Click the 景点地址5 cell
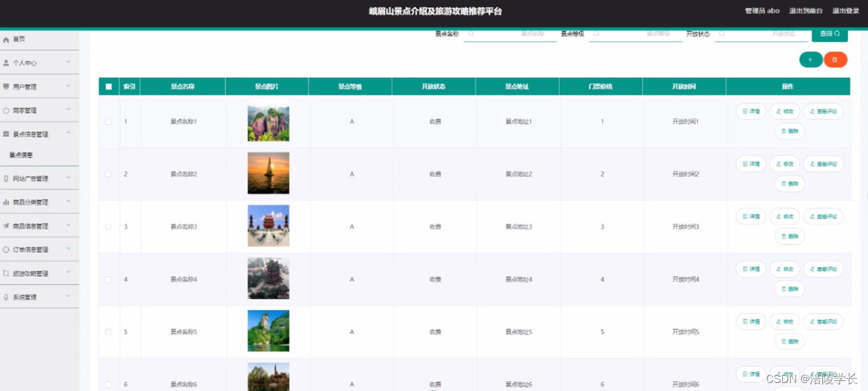 519,332
